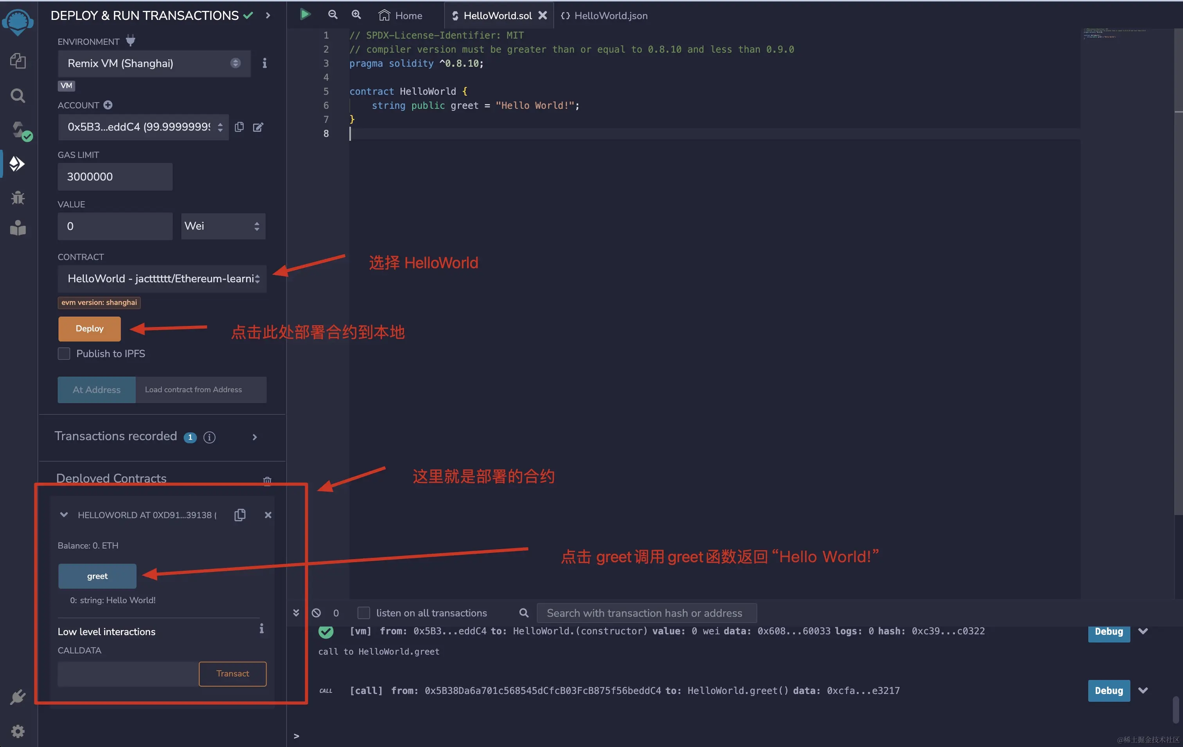The image size is (1183, 747).
Task: Open the Git/learn plugin sidebar icon
Action: 18,228
